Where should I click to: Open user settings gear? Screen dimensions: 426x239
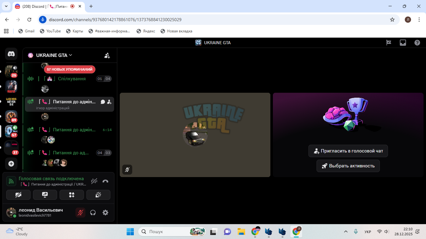pos(105,213)
